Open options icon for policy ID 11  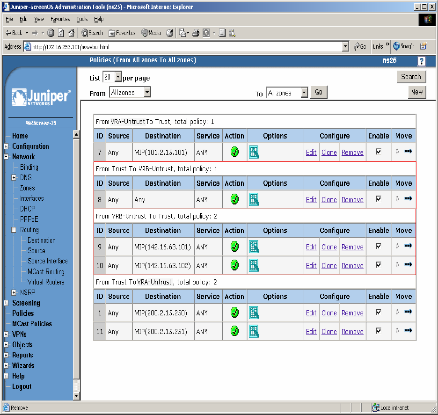254,331
